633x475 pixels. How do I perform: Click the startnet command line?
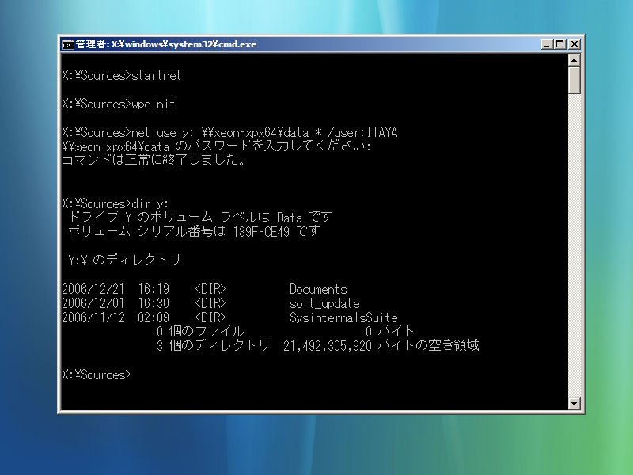(x=122, y=75)
